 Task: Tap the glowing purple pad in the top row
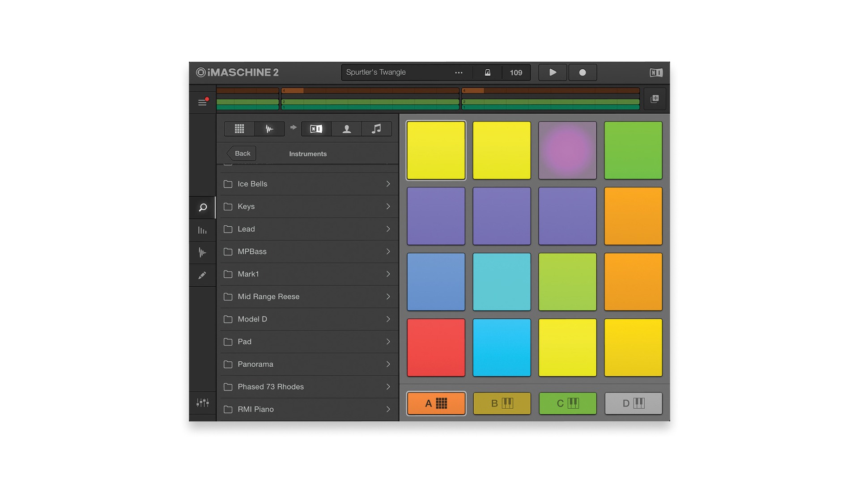[x=567, y=150]
